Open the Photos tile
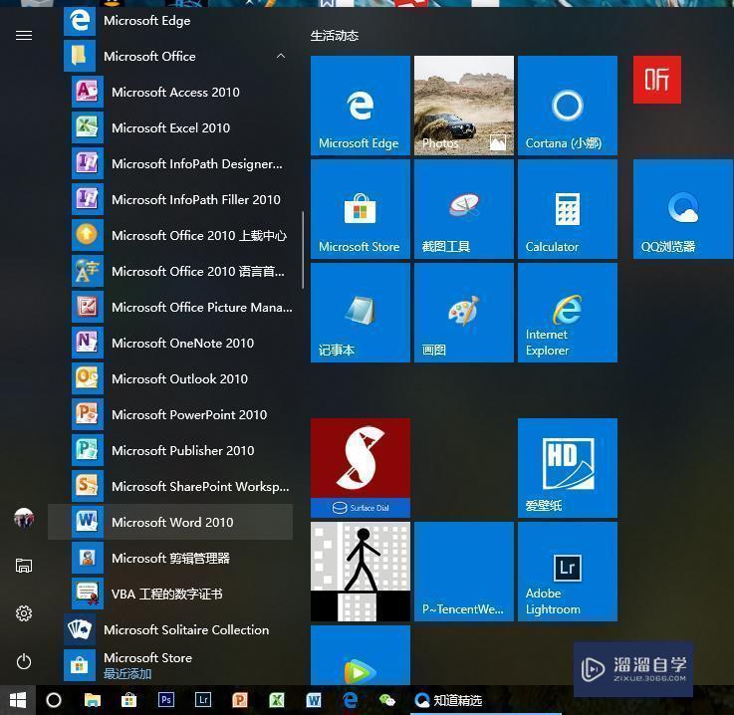 pos(464,106)
